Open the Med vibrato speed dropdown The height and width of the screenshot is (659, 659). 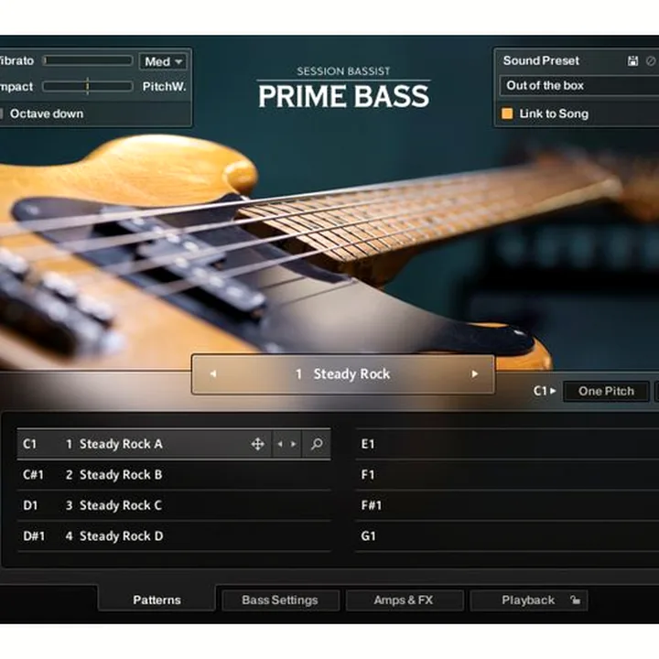click(163, 61)
